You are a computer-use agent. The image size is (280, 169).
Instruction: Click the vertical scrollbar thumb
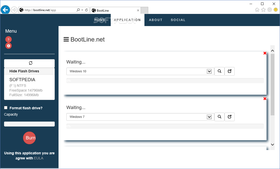(x=272, y=85)
